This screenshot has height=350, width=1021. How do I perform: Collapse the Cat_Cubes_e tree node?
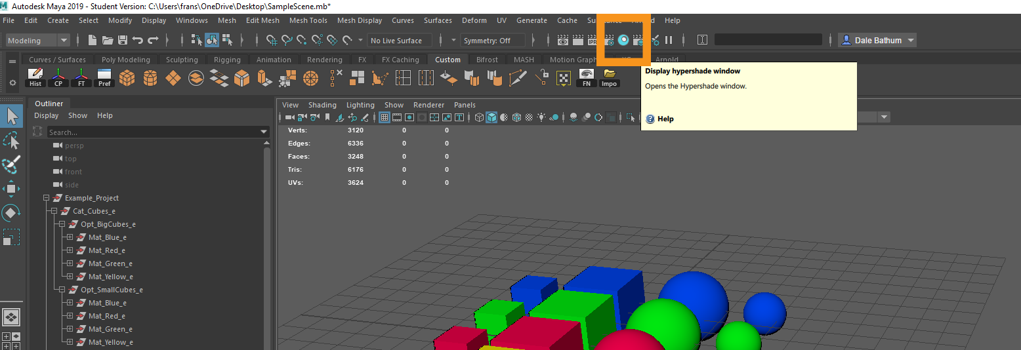[54, 211]
